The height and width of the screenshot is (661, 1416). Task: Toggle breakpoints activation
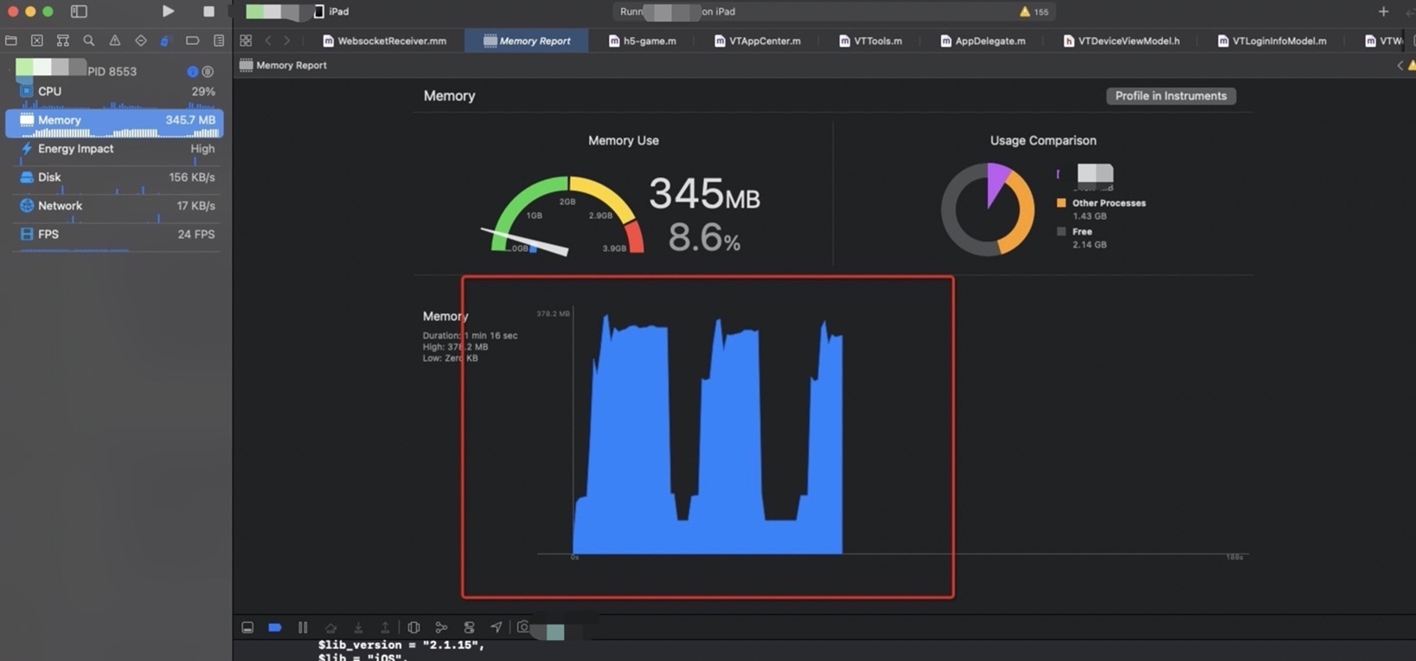275,627
